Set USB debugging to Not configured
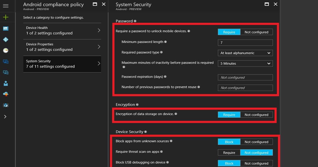 tap(257, 163)
